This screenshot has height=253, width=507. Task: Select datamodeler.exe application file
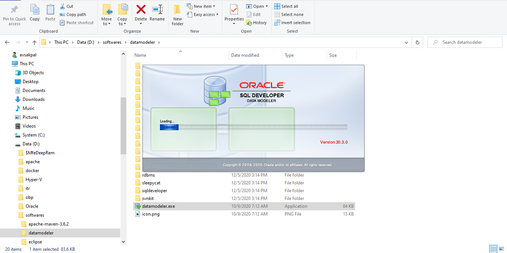pos(244,206)
